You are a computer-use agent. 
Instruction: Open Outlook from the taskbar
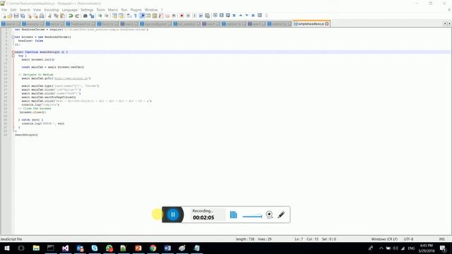pos(80,248)
